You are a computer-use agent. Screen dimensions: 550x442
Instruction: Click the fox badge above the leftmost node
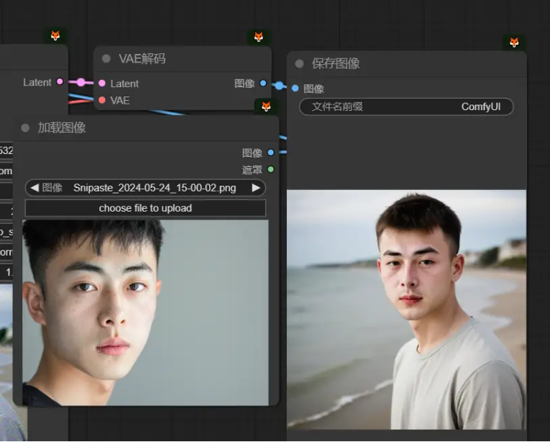pos(55,35)
